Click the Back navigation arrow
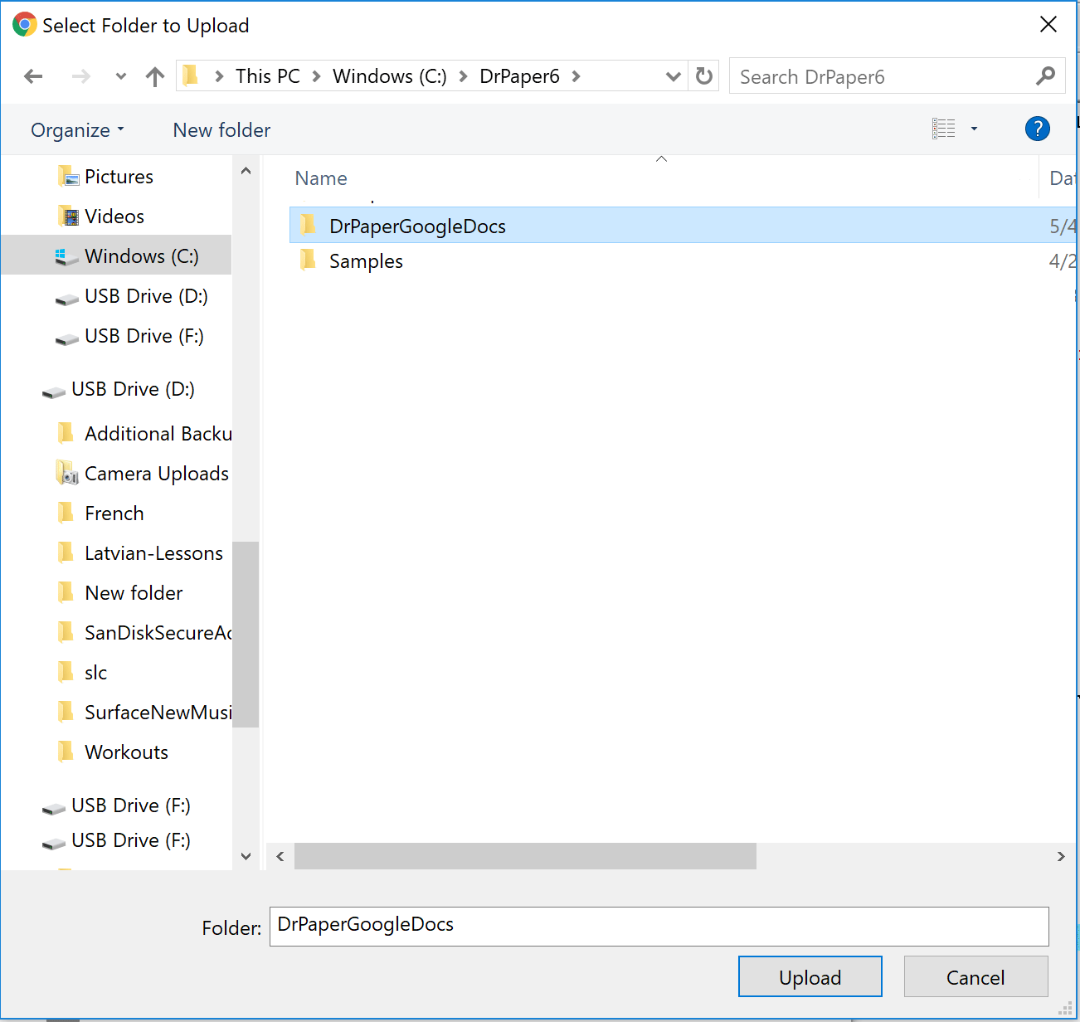 coord(33,77)
